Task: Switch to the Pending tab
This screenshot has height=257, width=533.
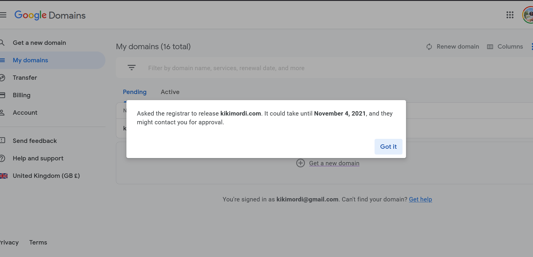Action: pos(135,92)
